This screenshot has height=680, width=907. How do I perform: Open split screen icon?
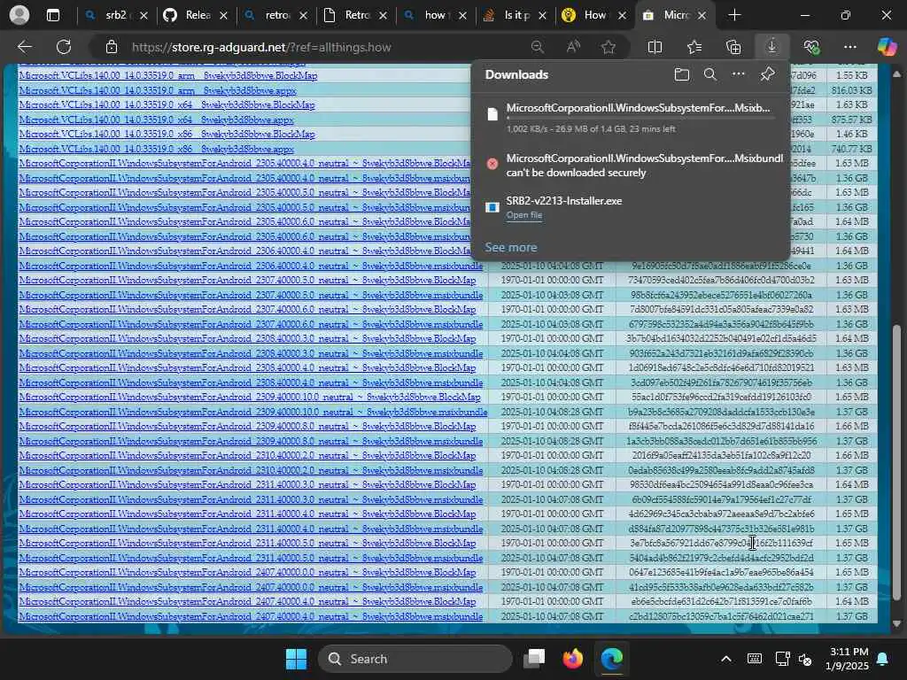(x=655, y=47)
